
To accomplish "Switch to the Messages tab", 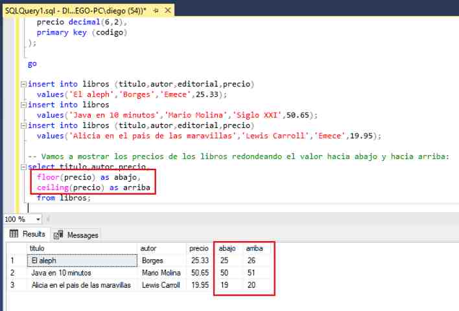I will 76,235.
